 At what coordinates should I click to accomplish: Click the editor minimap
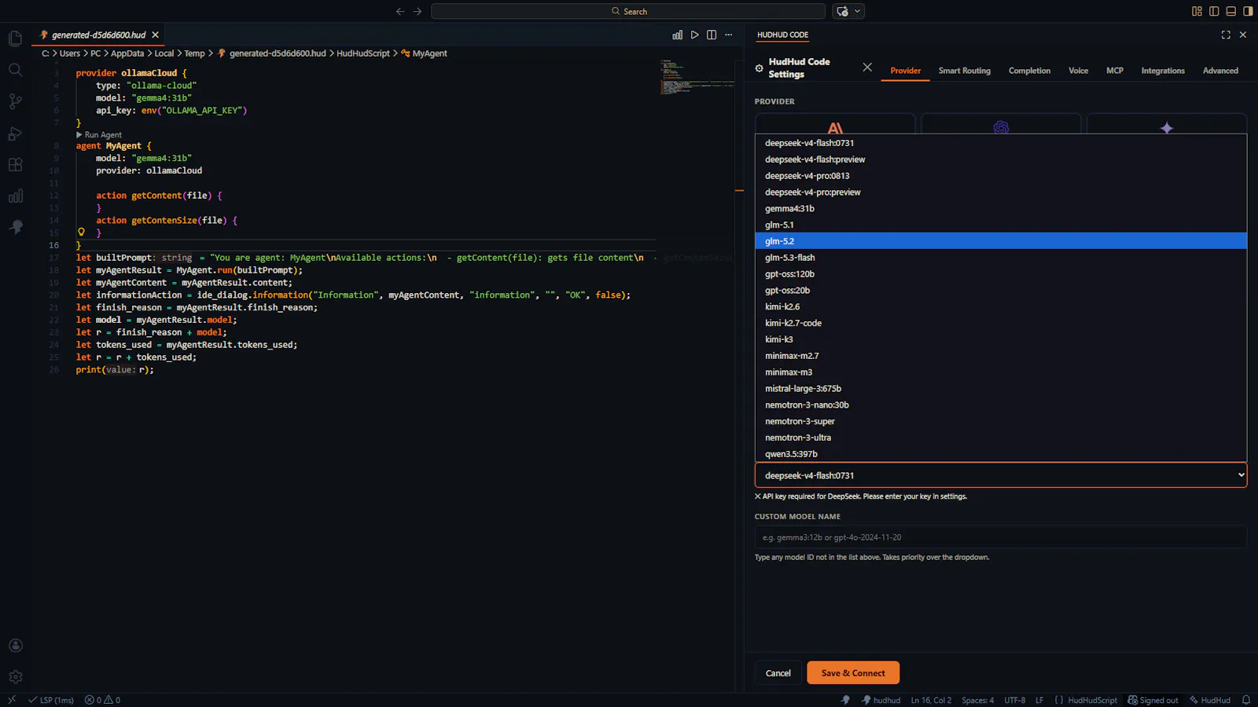pyautogui.click(x=699, y=77)
